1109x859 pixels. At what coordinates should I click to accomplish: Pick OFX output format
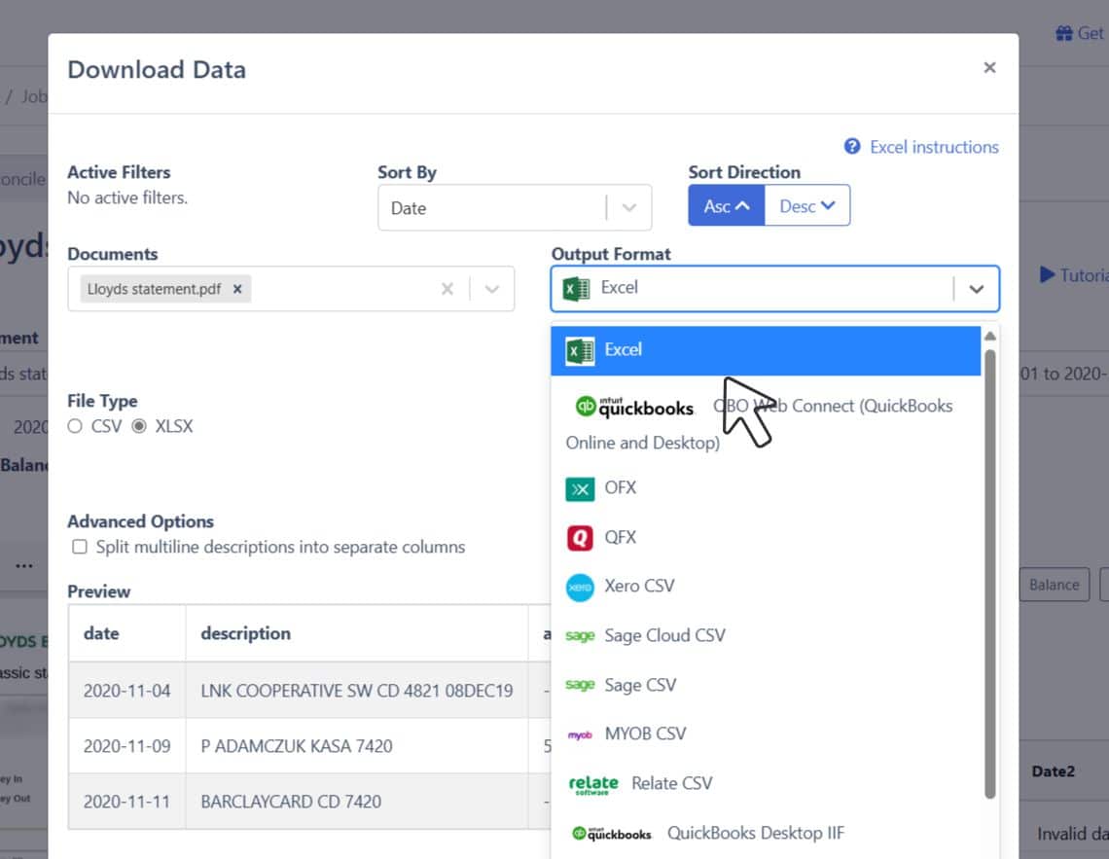(x=766, y=487)
